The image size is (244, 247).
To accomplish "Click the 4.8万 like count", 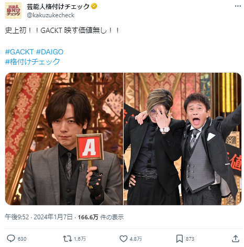I will 136,239.
